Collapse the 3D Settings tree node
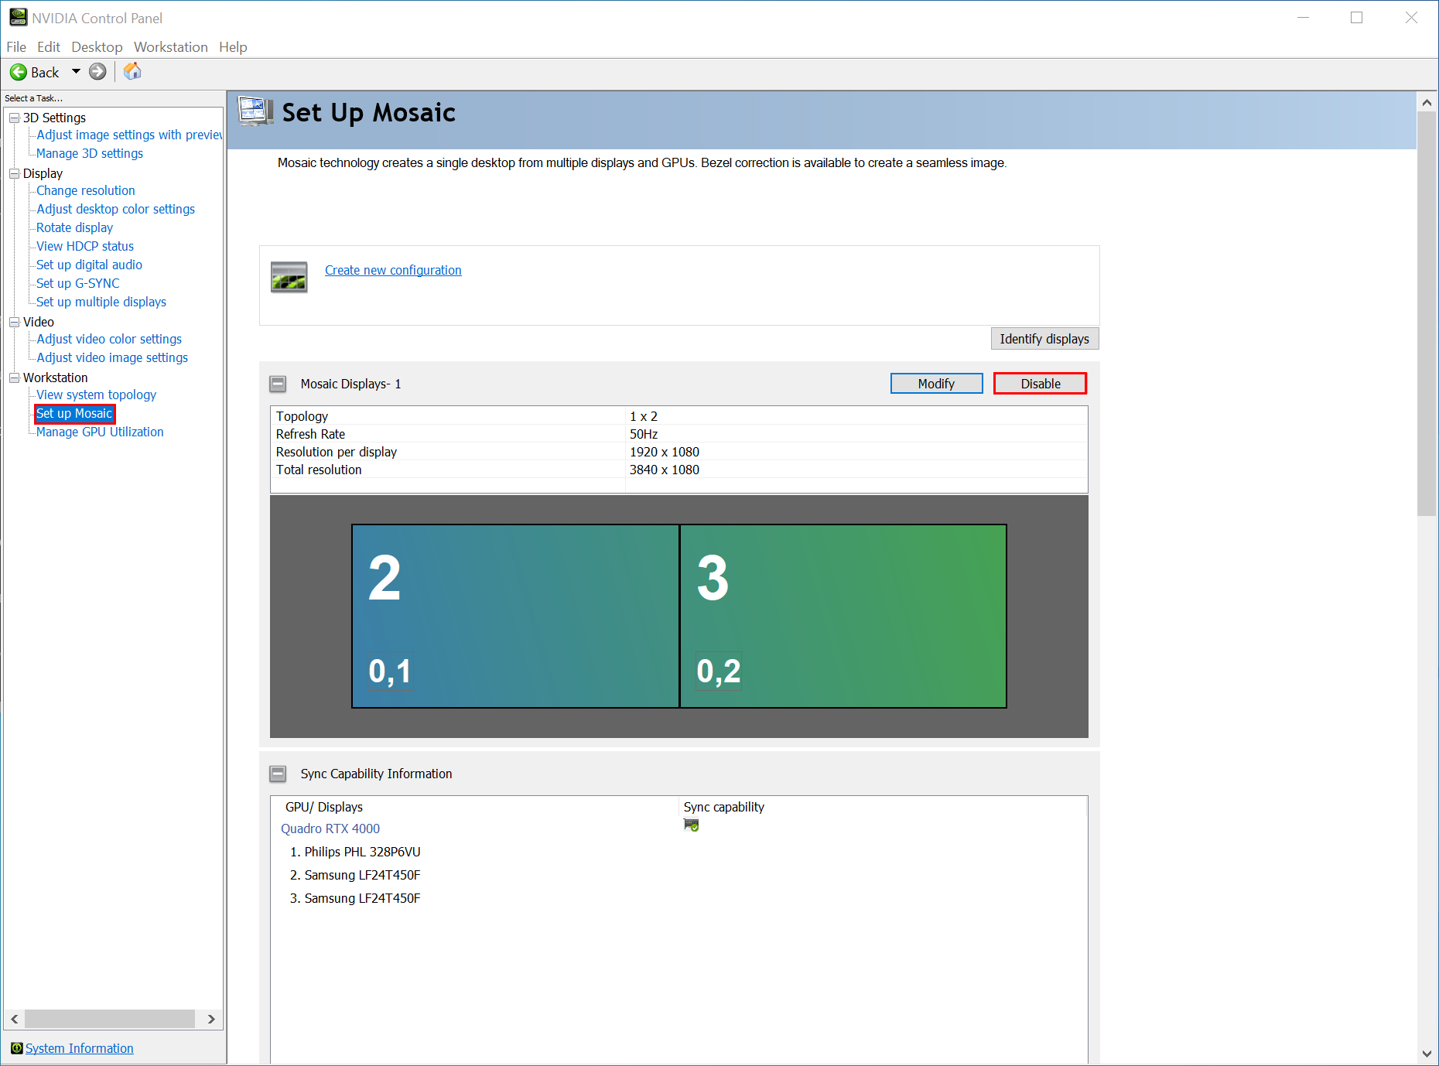This screenshot has width=1439, height=1066. click(x=14, y=118)
